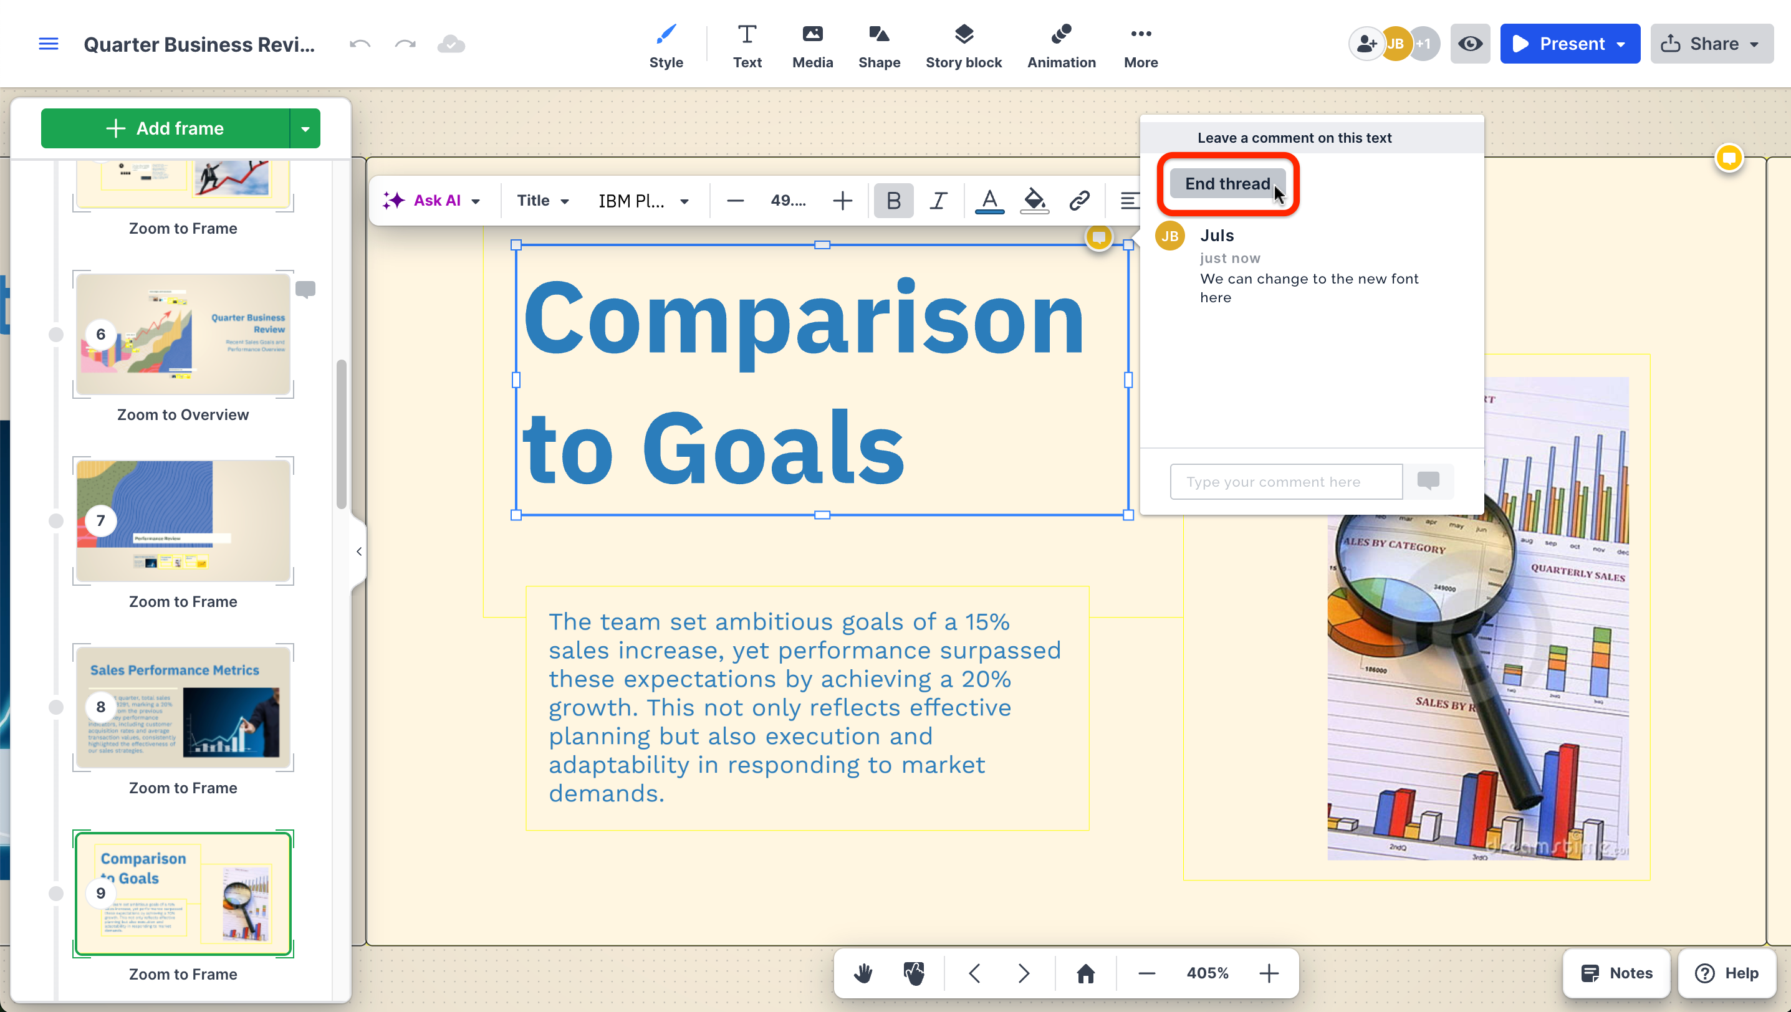
Task: Open the Animation panel
Action: coord(1061,46)
